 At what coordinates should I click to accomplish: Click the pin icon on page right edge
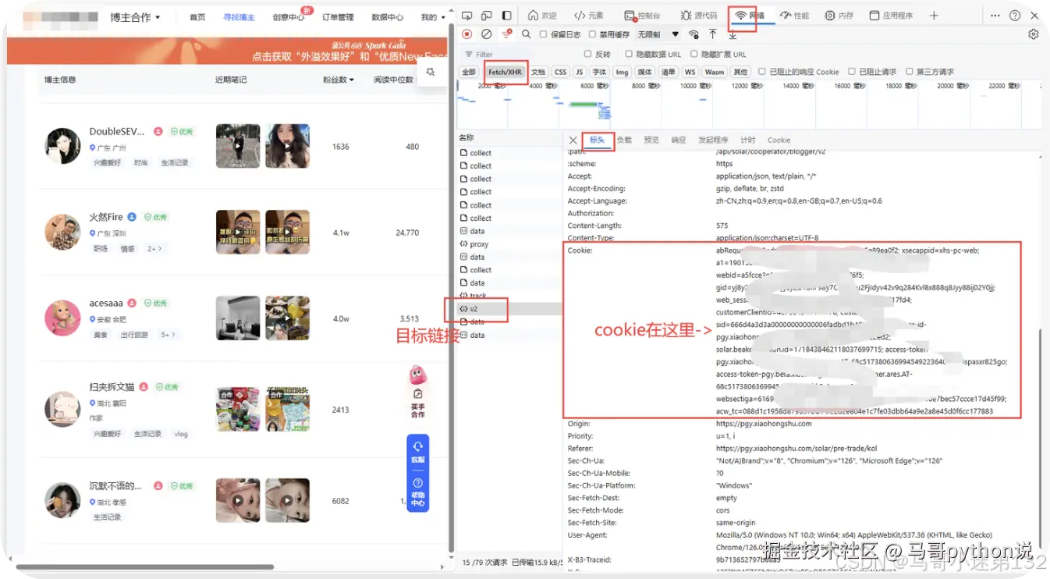tap(430, 72)
